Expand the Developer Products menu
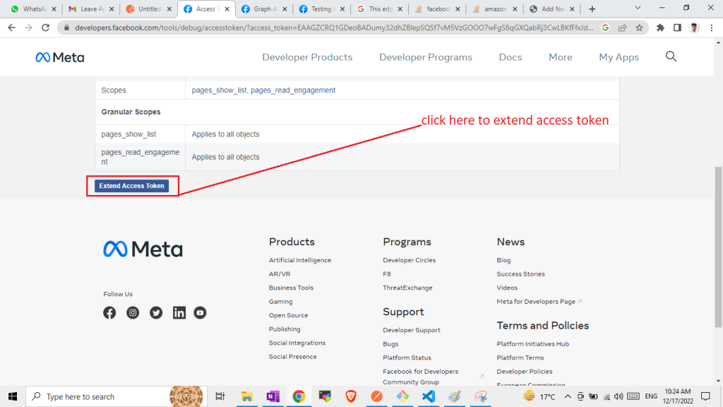723x407 pixels. click(x=307, y=57)
